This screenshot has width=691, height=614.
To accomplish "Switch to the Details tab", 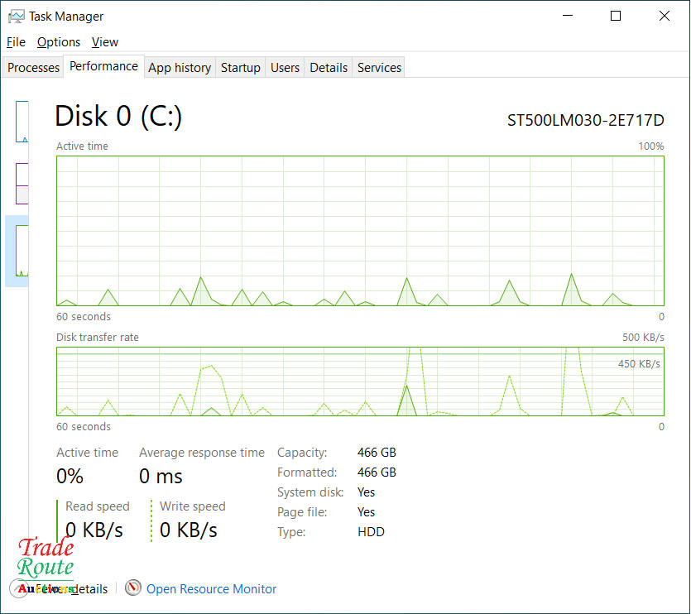I will (329, 68).
